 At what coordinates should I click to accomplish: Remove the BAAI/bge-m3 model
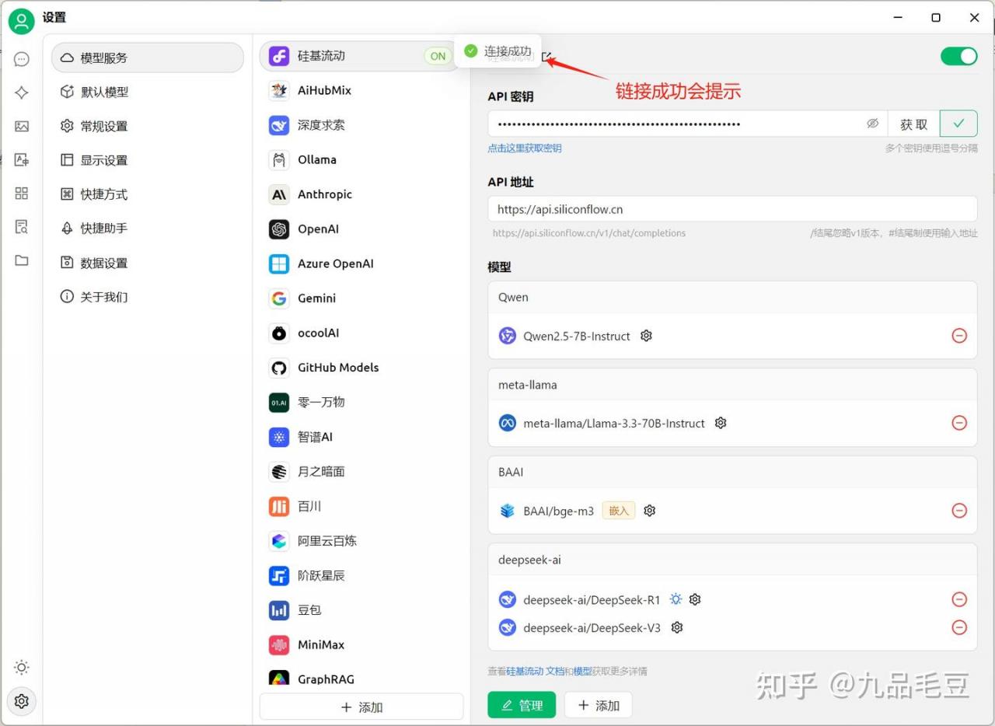[959, 511]
